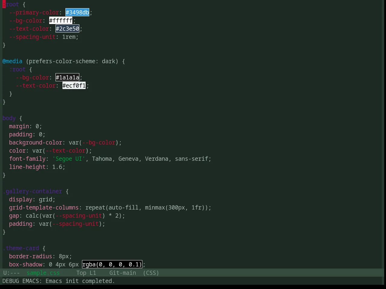Click Git-main in the mode line
The height and width of the screenshot is (289, 386).
122,273
